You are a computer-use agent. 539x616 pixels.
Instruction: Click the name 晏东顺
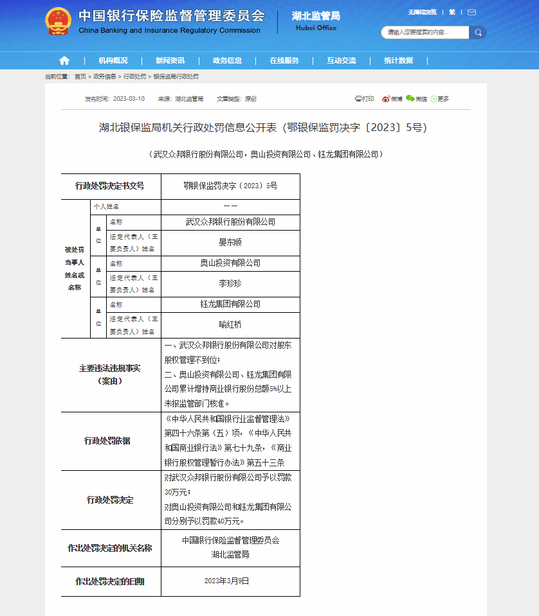(x=230, y=243)
